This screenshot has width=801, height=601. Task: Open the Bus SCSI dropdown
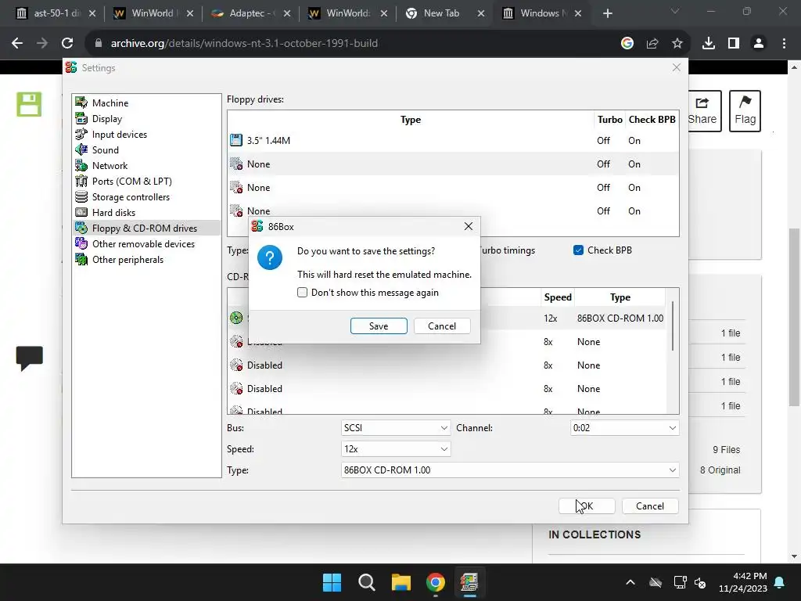click(395, 428)
